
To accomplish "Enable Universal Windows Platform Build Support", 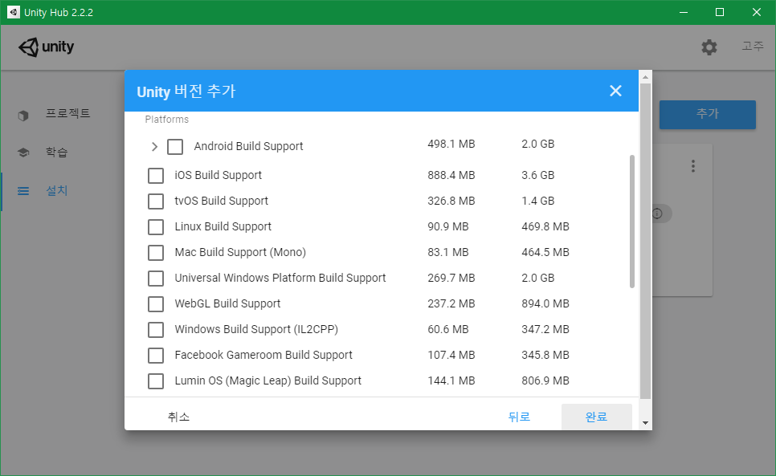I will 156,279.
